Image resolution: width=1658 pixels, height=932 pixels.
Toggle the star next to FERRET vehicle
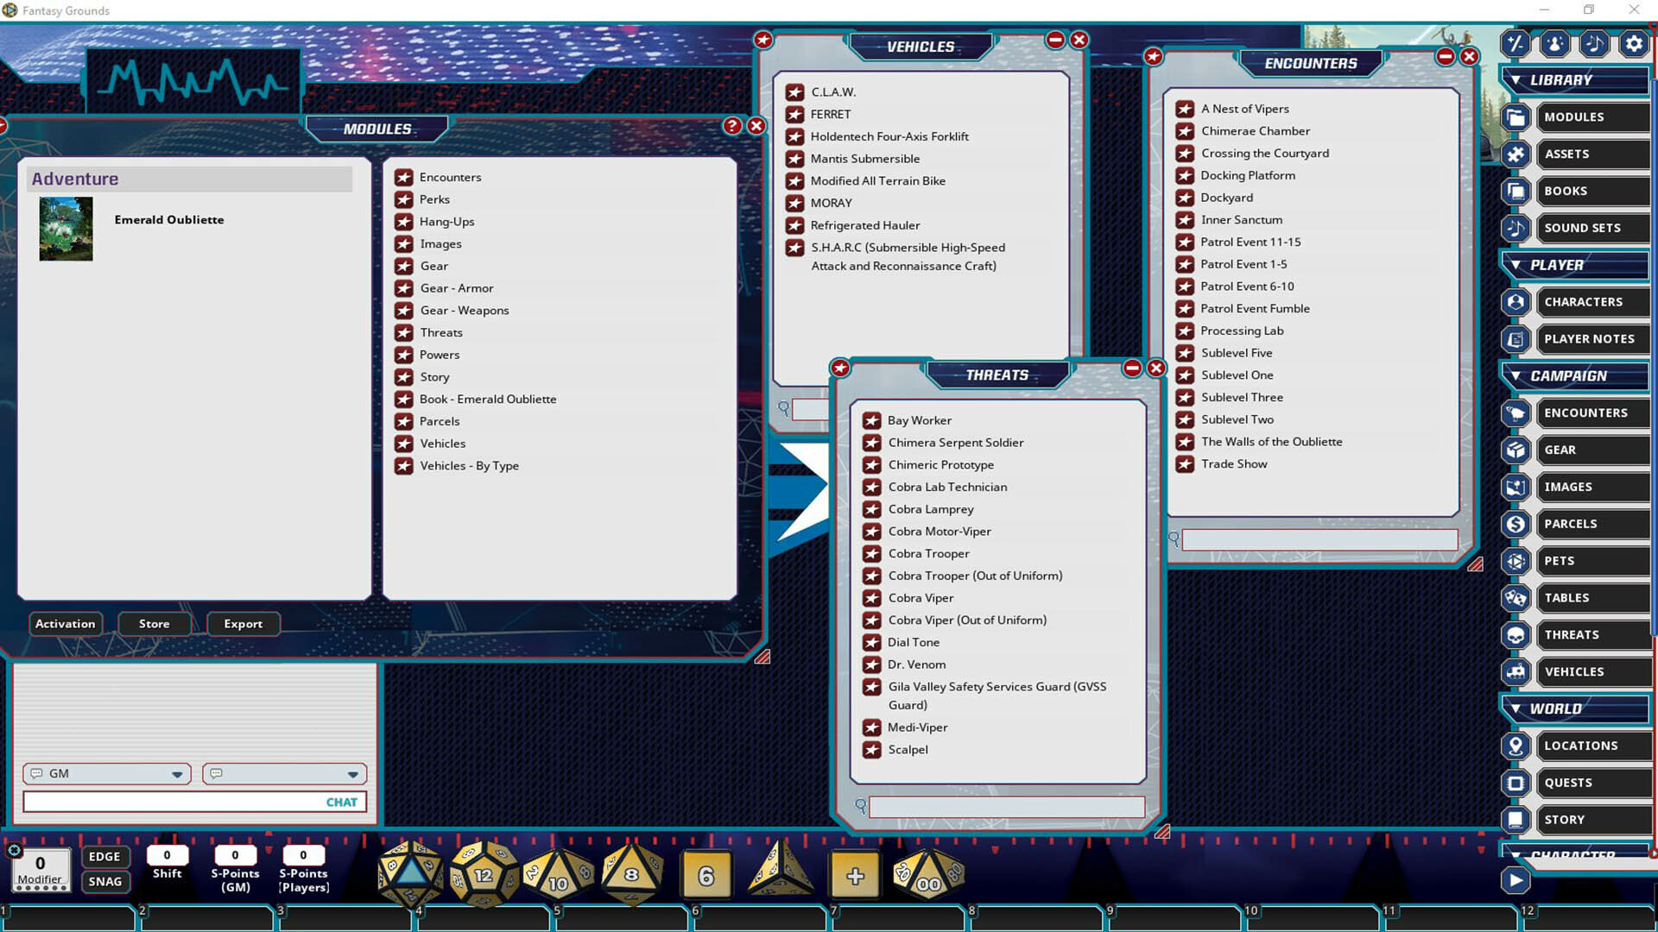pyautogui.click(x=794, y=114)
